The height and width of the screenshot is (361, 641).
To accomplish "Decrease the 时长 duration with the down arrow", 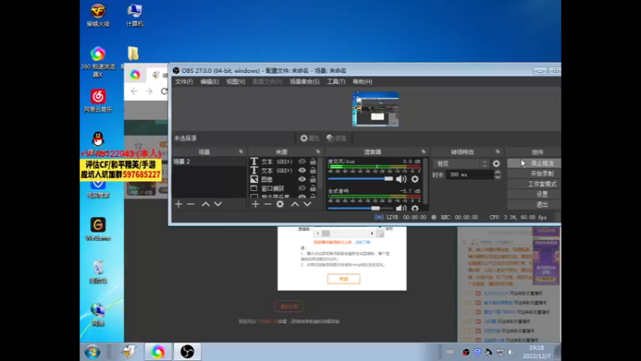I will (498, 177).
